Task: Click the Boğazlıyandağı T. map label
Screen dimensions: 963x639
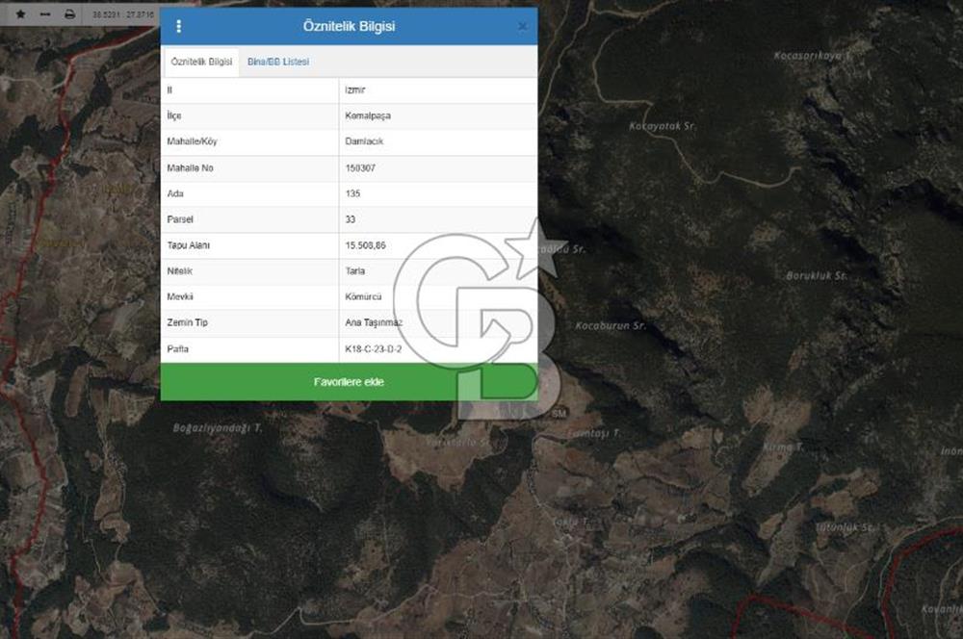Action: tap(218, 428)
